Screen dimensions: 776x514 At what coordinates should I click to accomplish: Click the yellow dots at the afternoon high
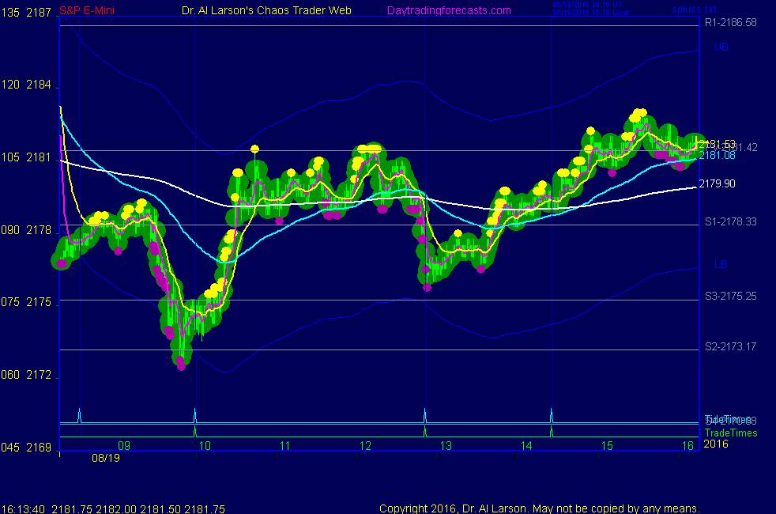639,115
